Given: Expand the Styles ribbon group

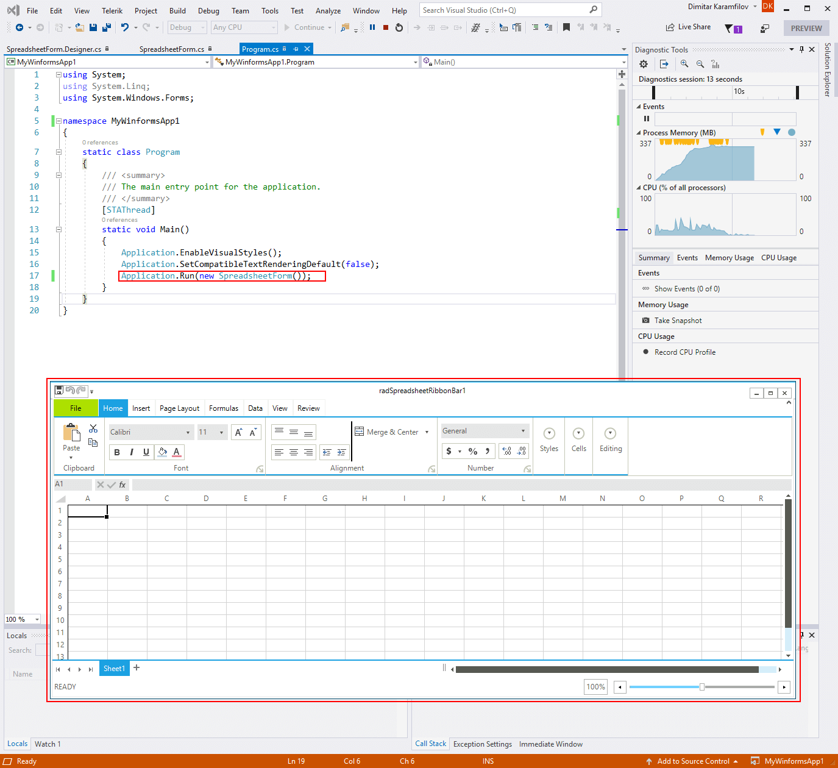Looking at the screenshot, I should click(x=549, y=439).
